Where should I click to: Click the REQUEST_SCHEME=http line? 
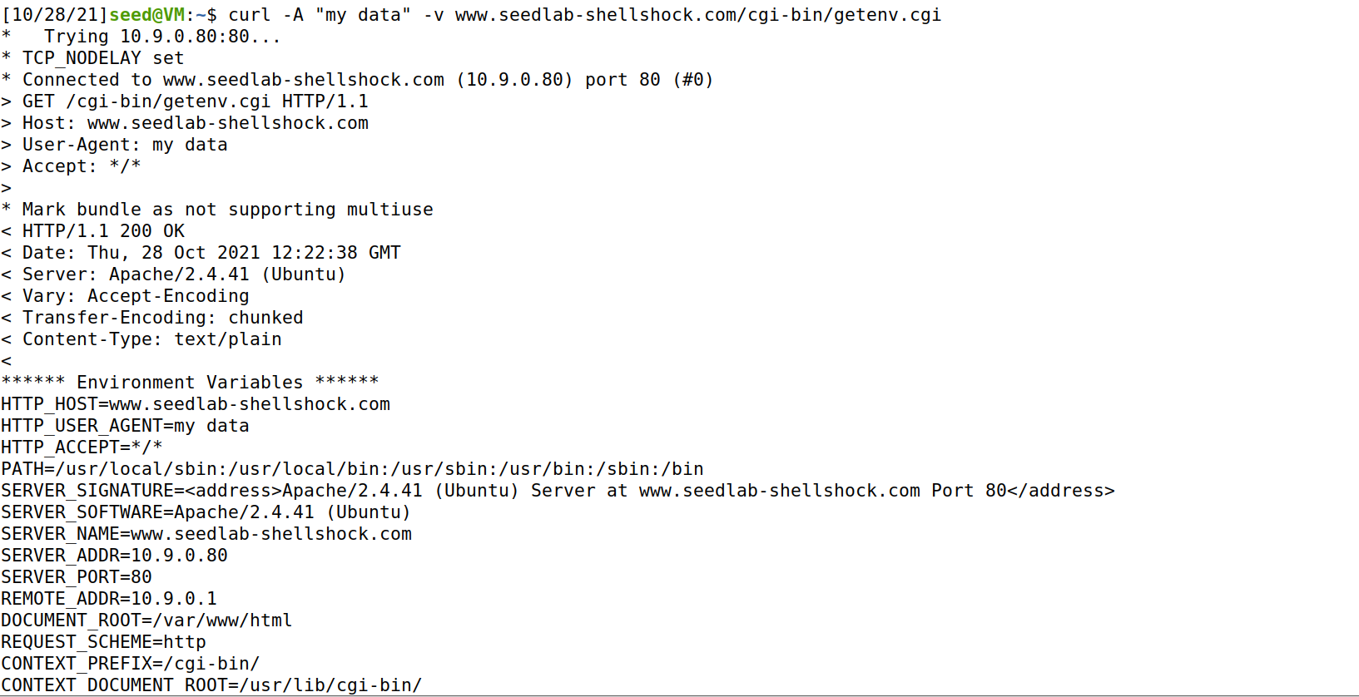[x=103, y=642]
